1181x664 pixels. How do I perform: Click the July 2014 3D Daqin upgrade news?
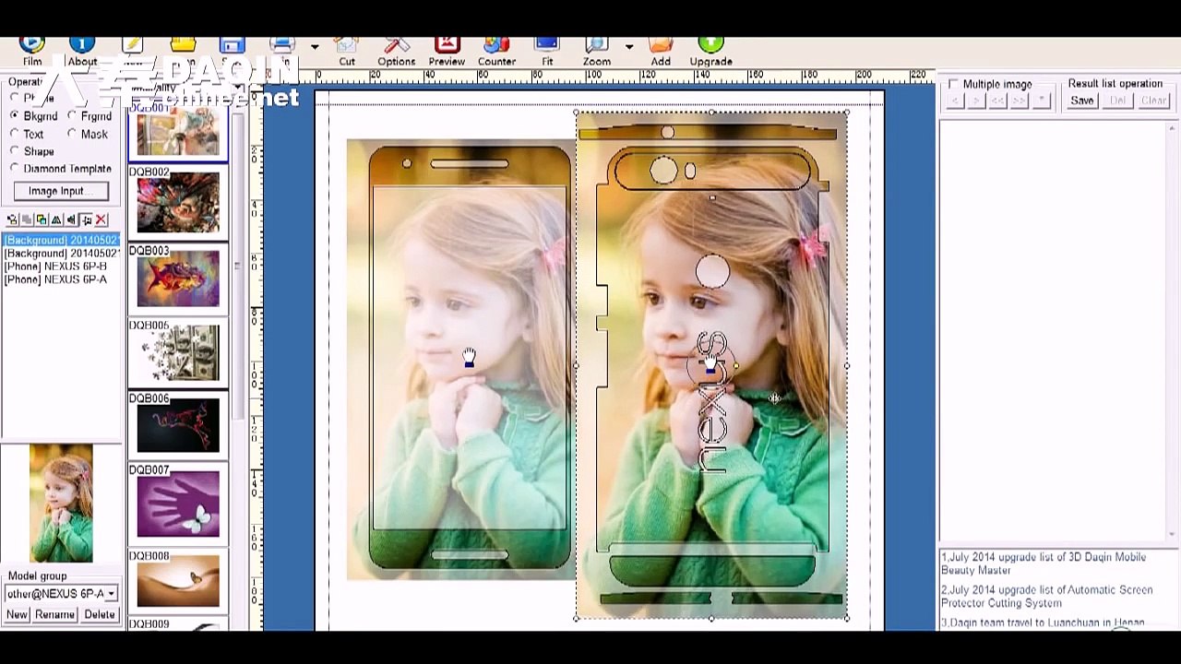[x=1043, y=563]
